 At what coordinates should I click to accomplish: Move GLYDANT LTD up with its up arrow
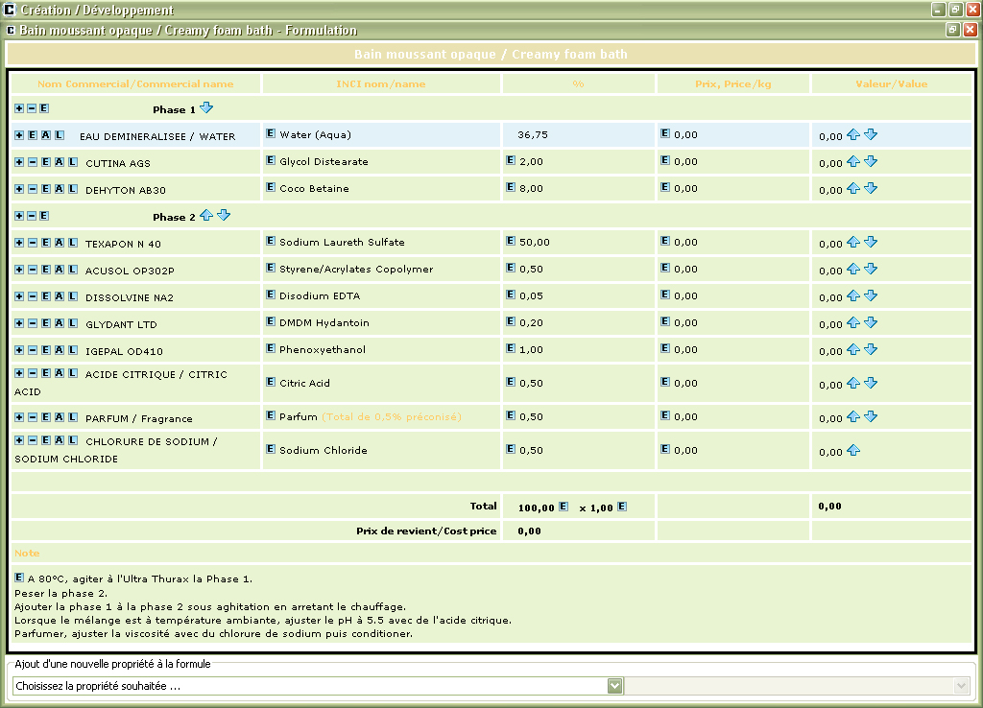(x=853, y=322)
